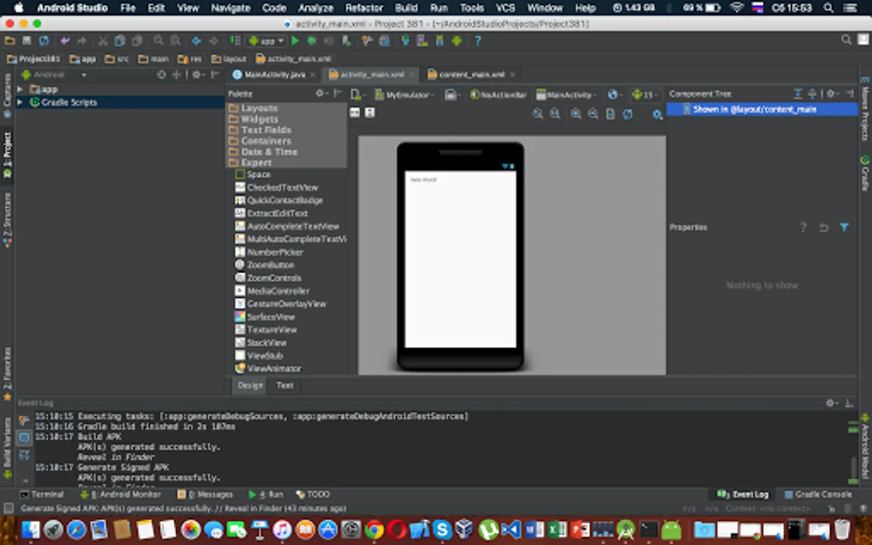The width and height of the screenshot is (872, 545).
Task: Expand the app module tree node
Action: [x=20, y=89]
